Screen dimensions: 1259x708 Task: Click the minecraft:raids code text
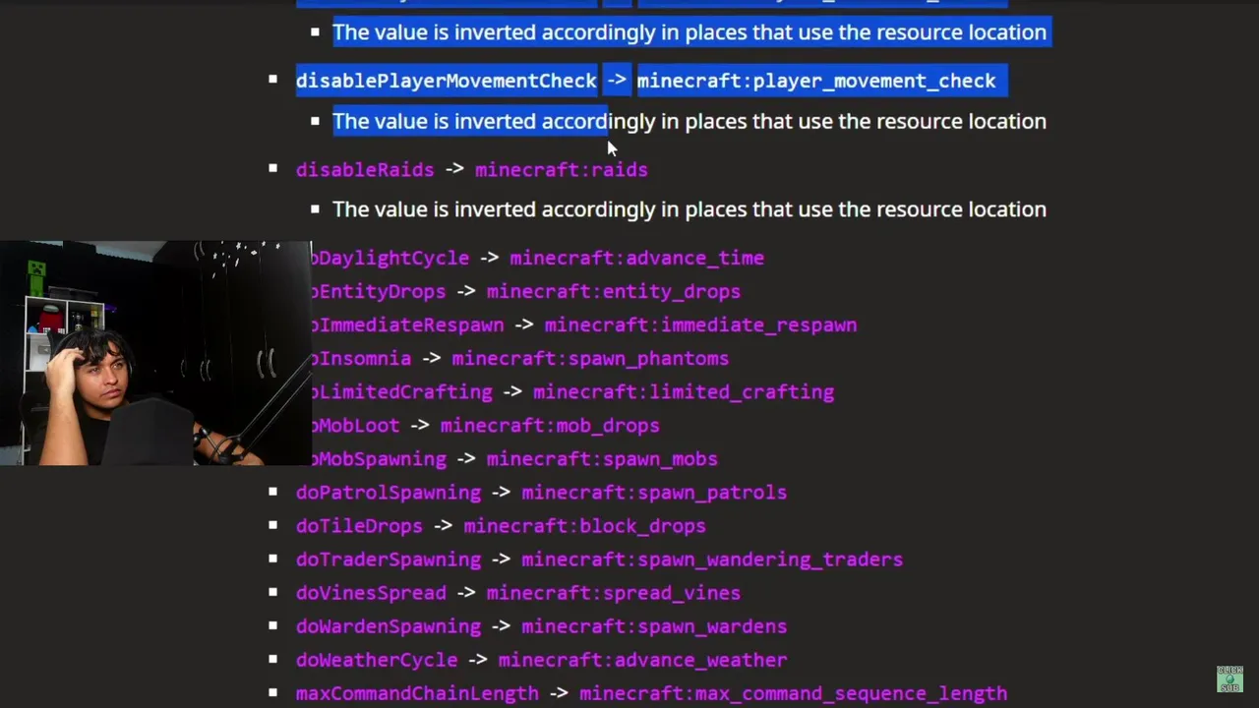tap(562, 169)
